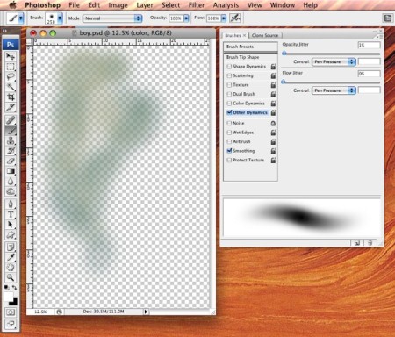Open the Flow slider popup arrow
This screenshot has width=395, height=337.
(x=224, y=18)
